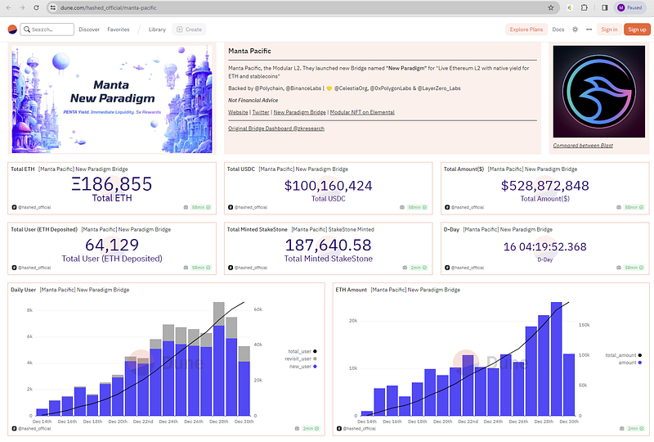Open the Chrome side panel icon
Viewport: 654px width, 442px height.
[x=605, y=7]
